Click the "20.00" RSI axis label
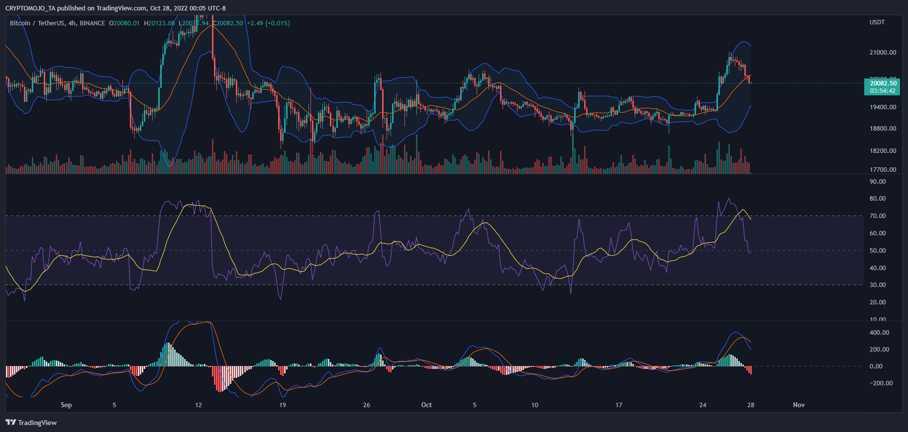Screen dimensions: 908x432 tap(878, 302)
